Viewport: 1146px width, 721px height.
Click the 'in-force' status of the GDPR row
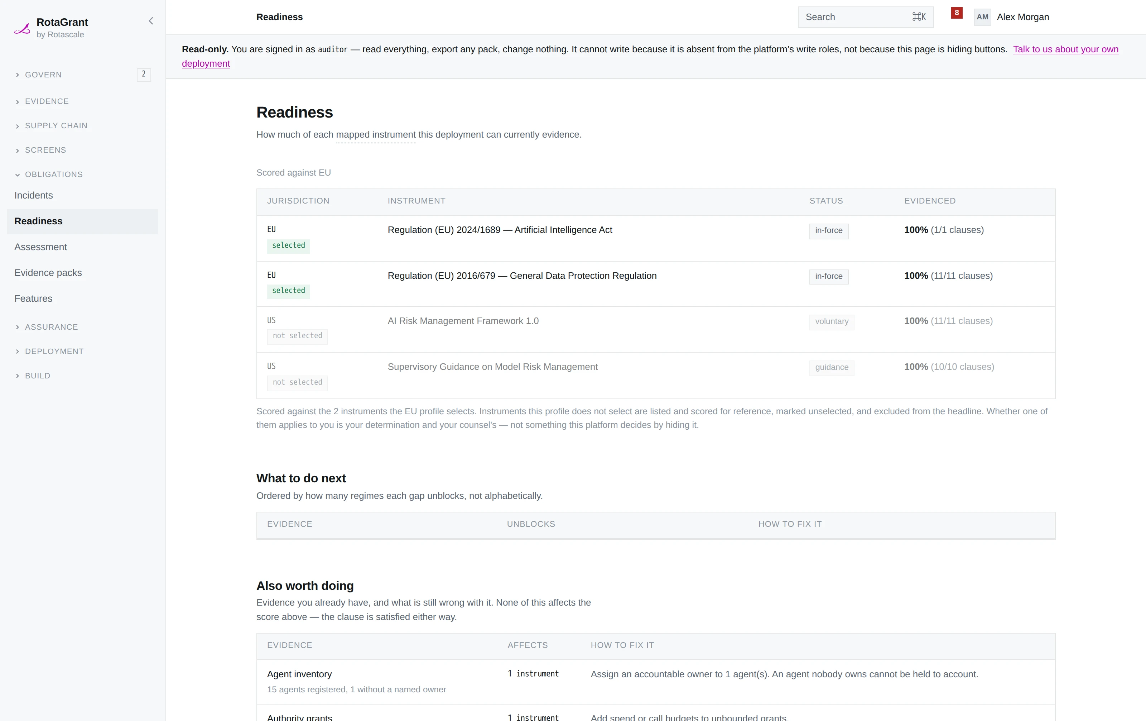tap(829, 277)
